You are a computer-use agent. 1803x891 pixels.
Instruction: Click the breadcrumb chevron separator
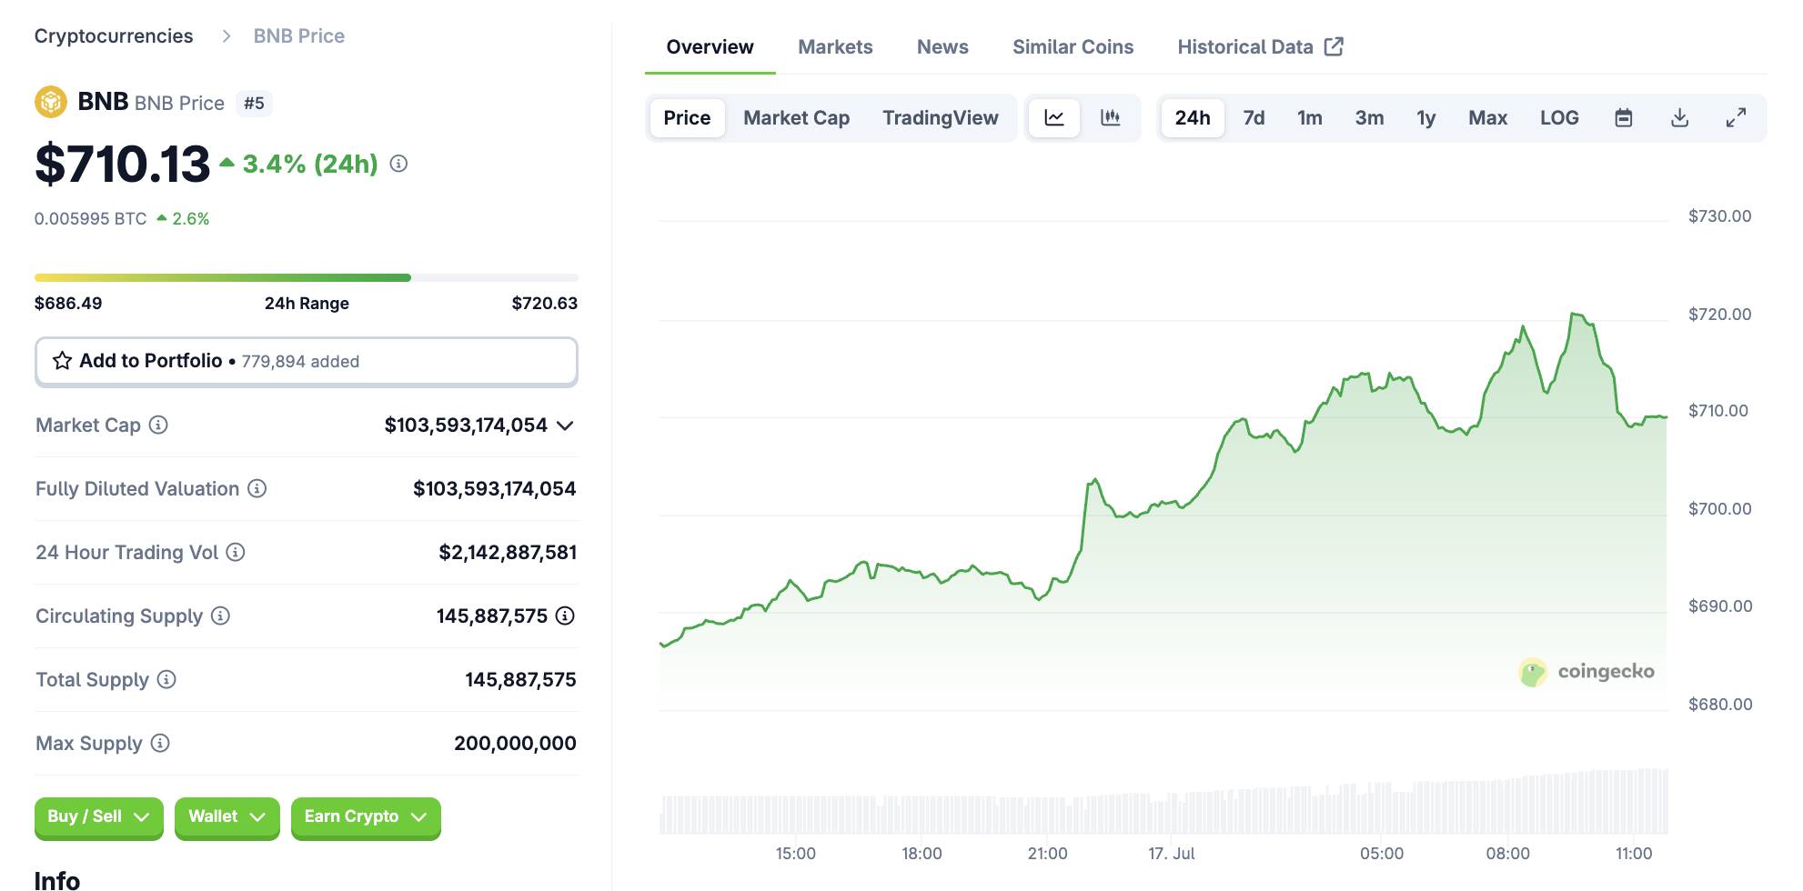(227, 36)
